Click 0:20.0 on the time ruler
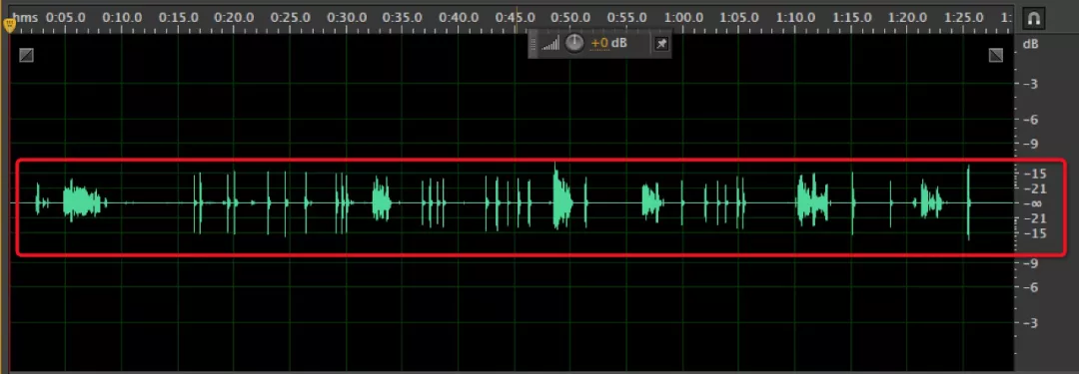The image size is (1079, 374). [234, 18]
